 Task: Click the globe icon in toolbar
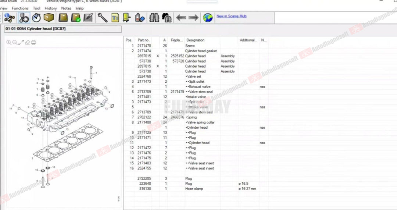click(x=208, y=18)
